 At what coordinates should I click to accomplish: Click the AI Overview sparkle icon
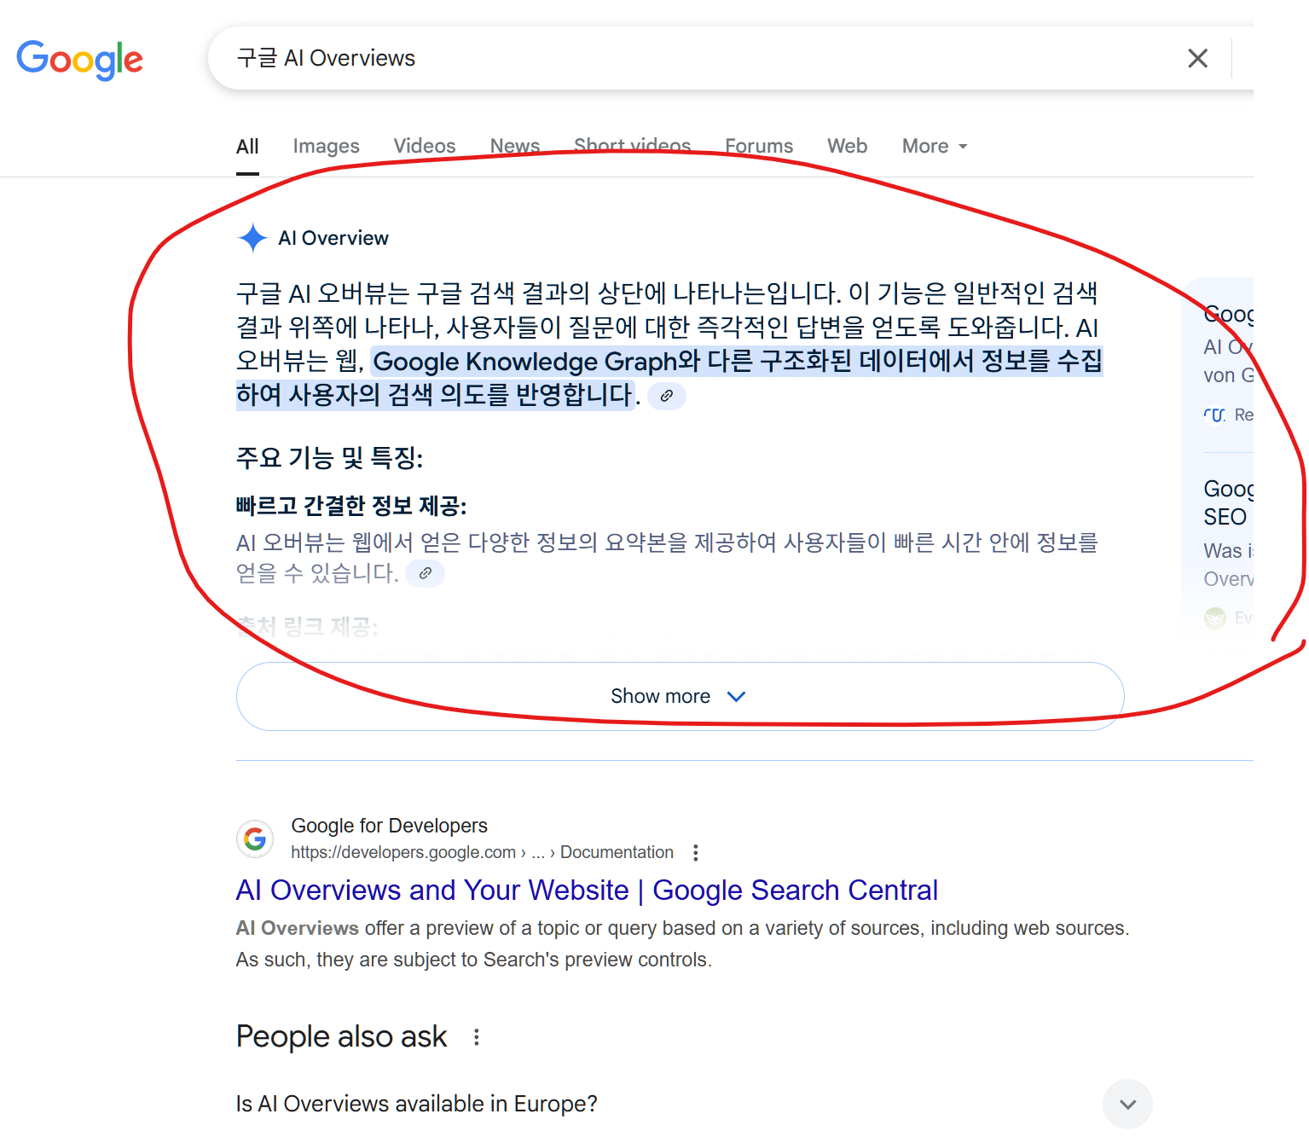[x=252, y=238]
